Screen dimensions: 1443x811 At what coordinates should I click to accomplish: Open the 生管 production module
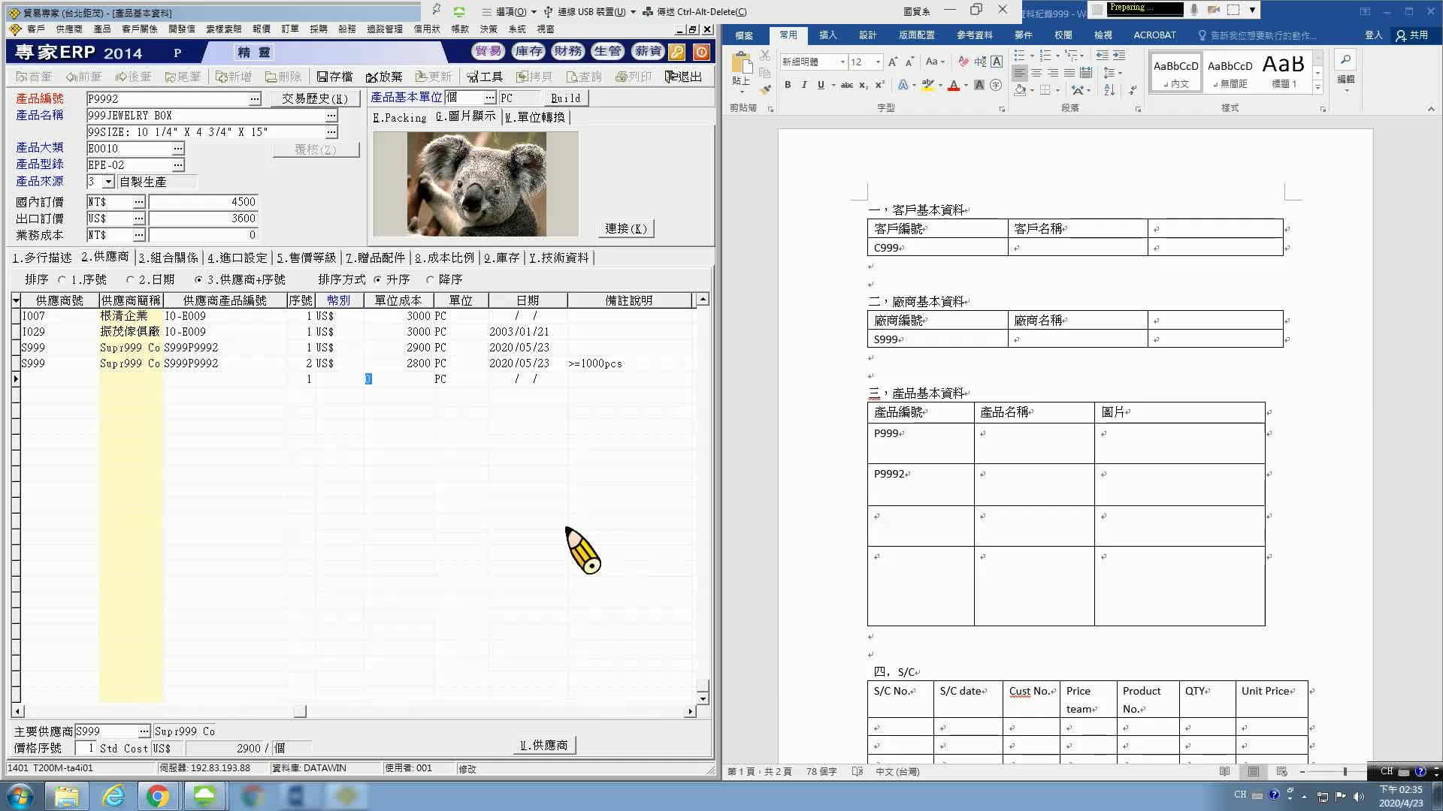pos(608,51)
